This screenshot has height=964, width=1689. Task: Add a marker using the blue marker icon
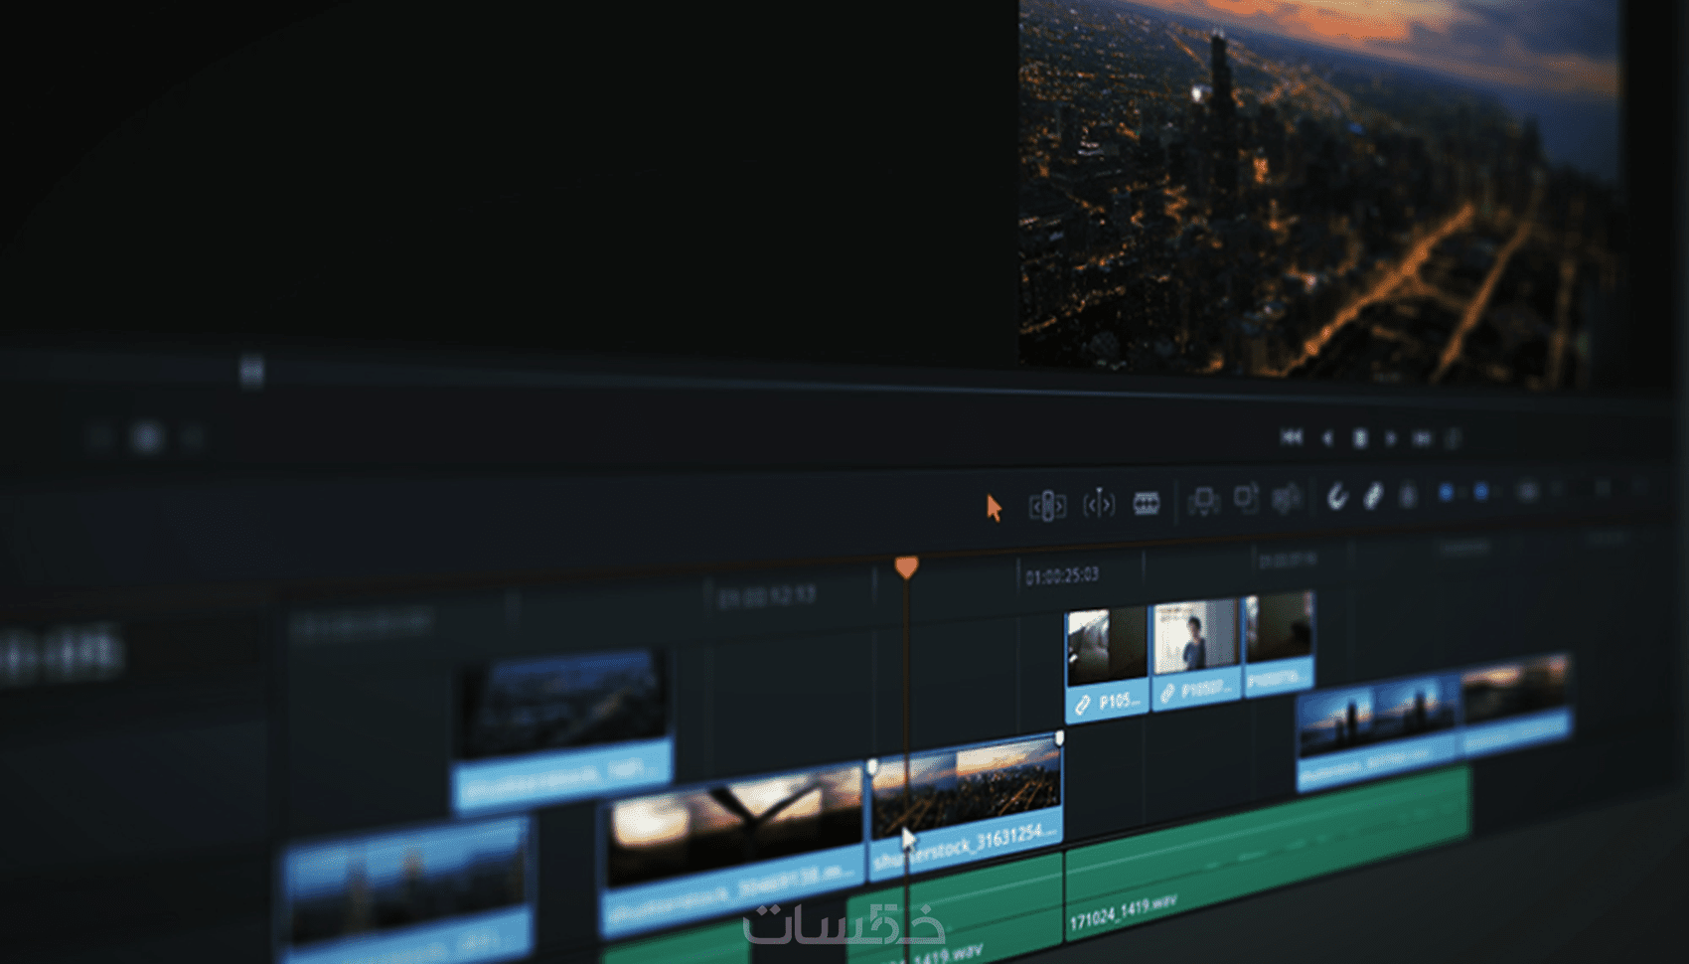tap(1481, 492)
